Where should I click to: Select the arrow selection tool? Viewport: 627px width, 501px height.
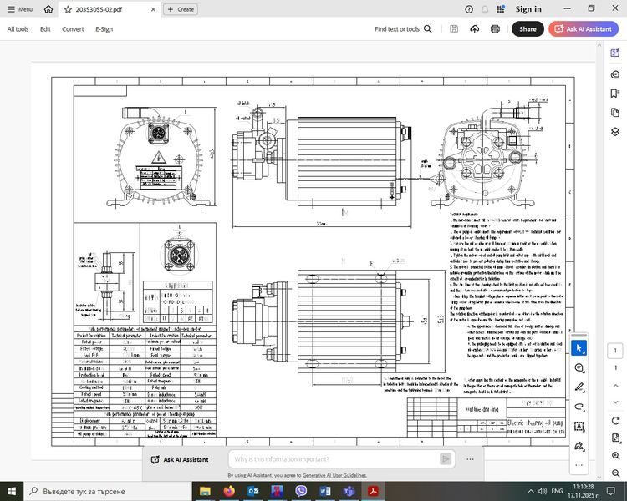pos(579,347)
